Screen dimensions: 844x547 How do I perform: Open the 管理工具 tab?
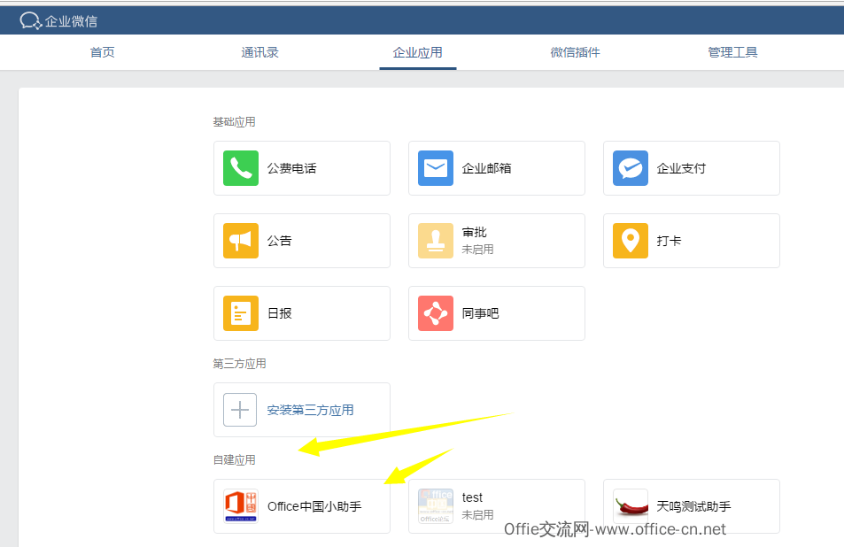pyautogui.click(x=732, y=52)
